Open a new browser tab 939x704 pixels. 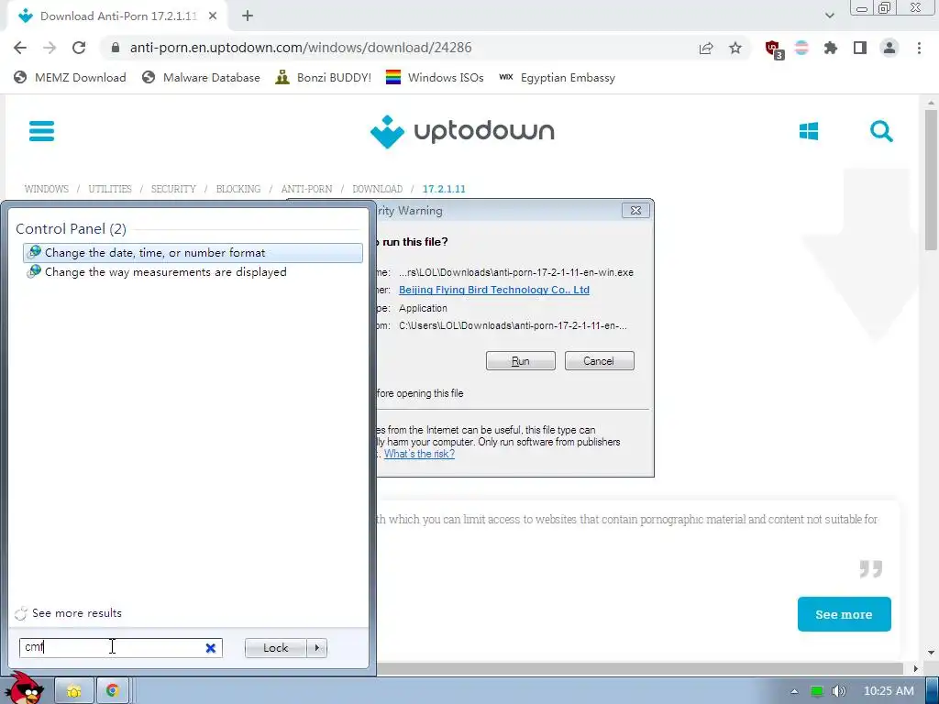point(248,16)
